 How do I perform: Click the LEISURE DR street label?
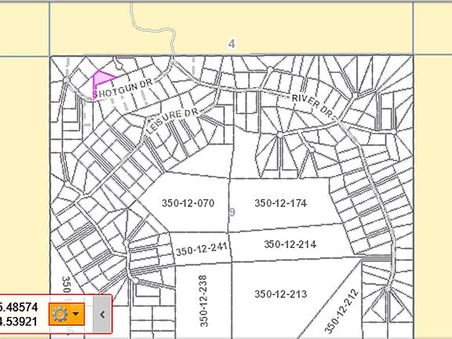point(173,121)
